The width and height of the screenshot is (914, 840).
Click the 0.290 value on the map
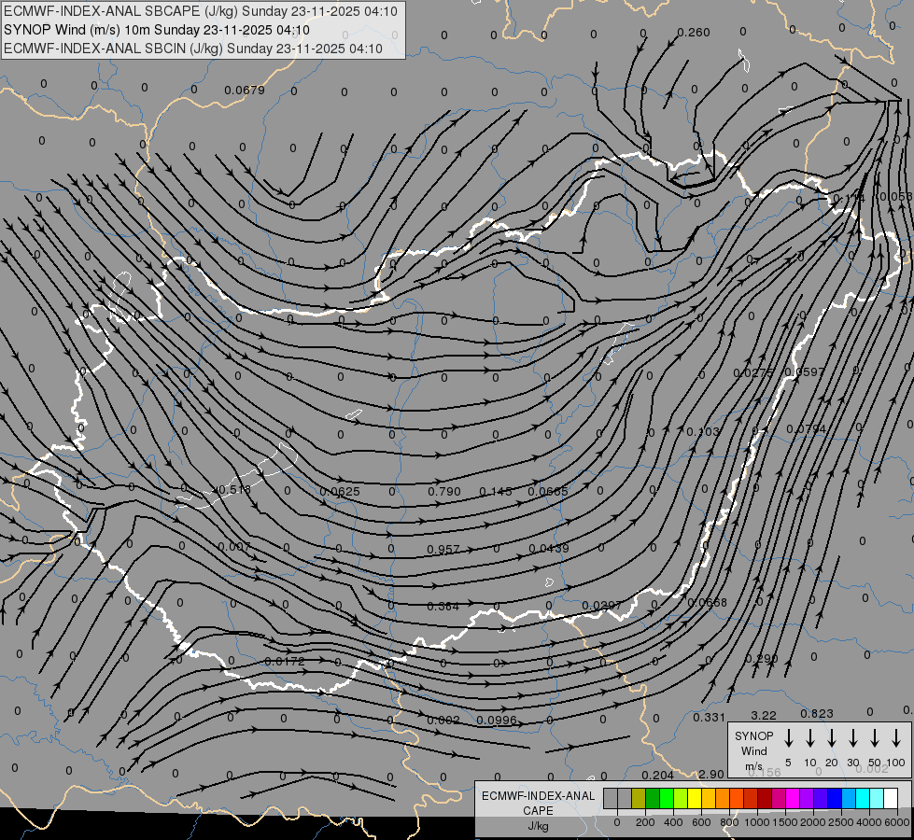point(761,658)
